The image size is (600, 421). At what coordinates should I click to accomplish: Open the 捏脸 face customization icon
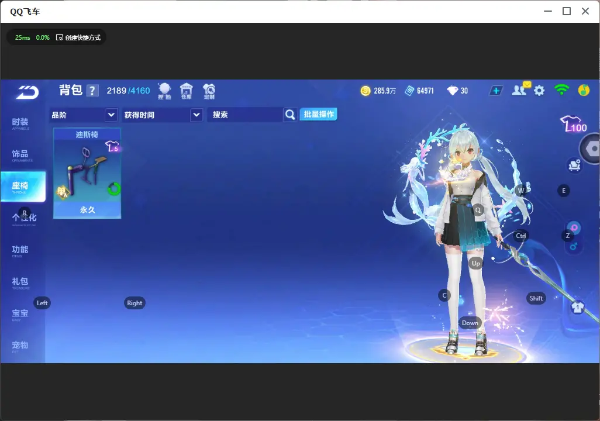(164, 91)
